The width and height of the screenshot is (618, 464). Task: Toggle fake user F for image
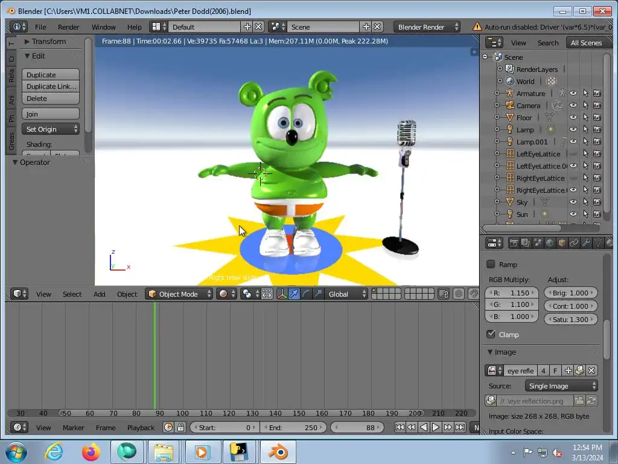point(555,370)
